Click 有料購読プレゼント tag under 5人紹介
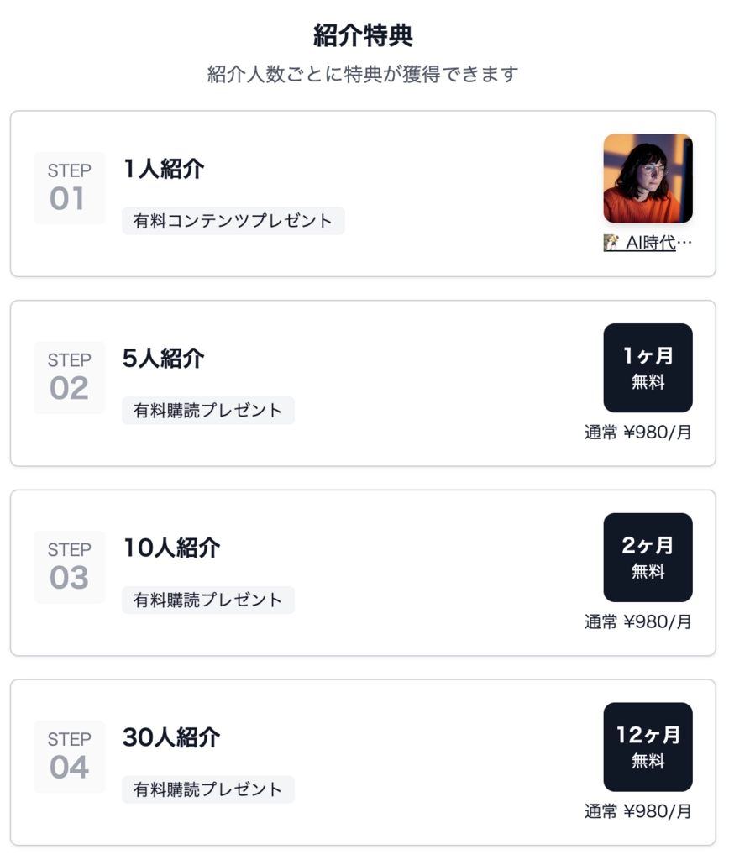Viewport: 729px width, 860px height. (208, 410)
